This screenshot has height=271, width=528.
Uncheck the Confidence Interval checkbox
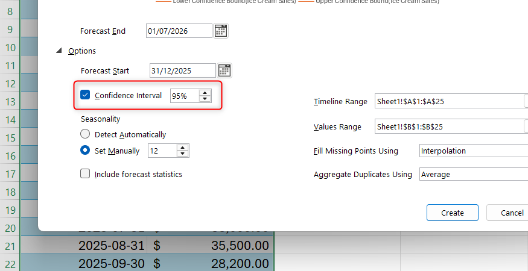[x=85, y=95]
